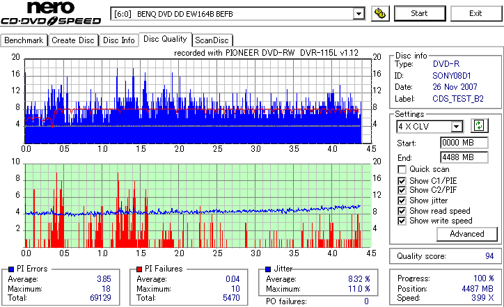
Task: Click the Exit button
Action: [x=475, y=13]
